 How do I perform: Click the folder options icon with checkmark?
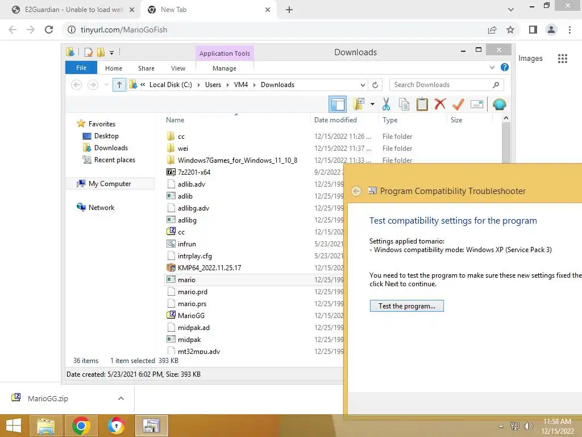[359, 105]
